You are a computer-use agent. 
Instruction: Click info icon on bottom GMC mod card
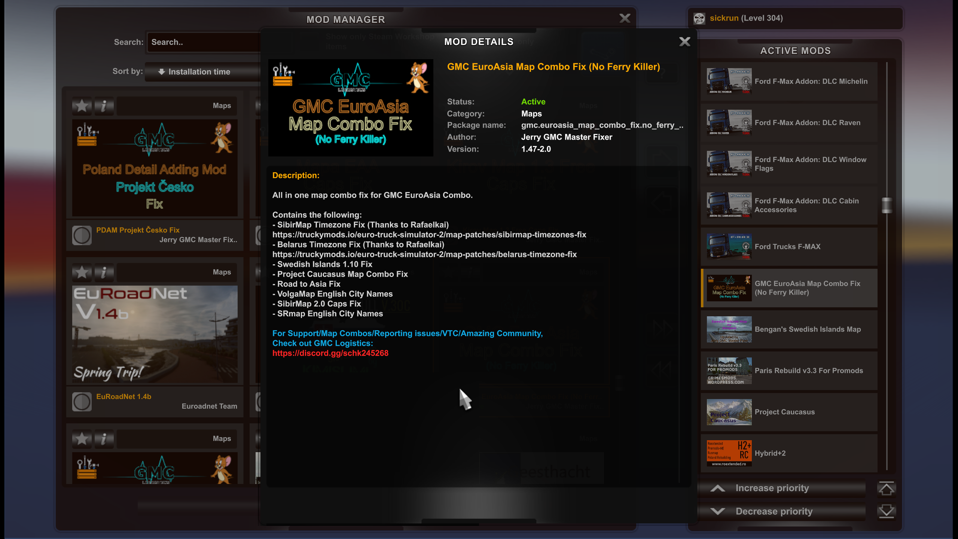click(104, 439)
